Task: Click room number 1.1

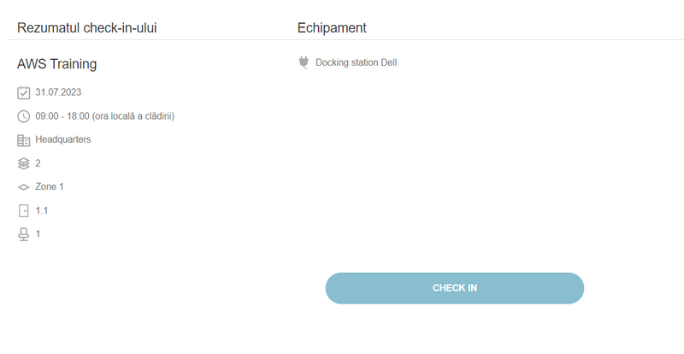Action: tap(42, 210)
